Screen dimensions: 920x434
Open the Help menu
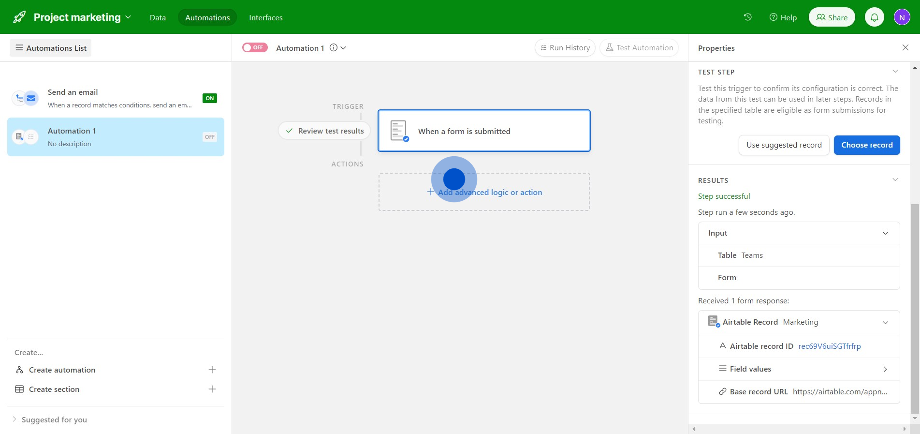tap(783, 17)
